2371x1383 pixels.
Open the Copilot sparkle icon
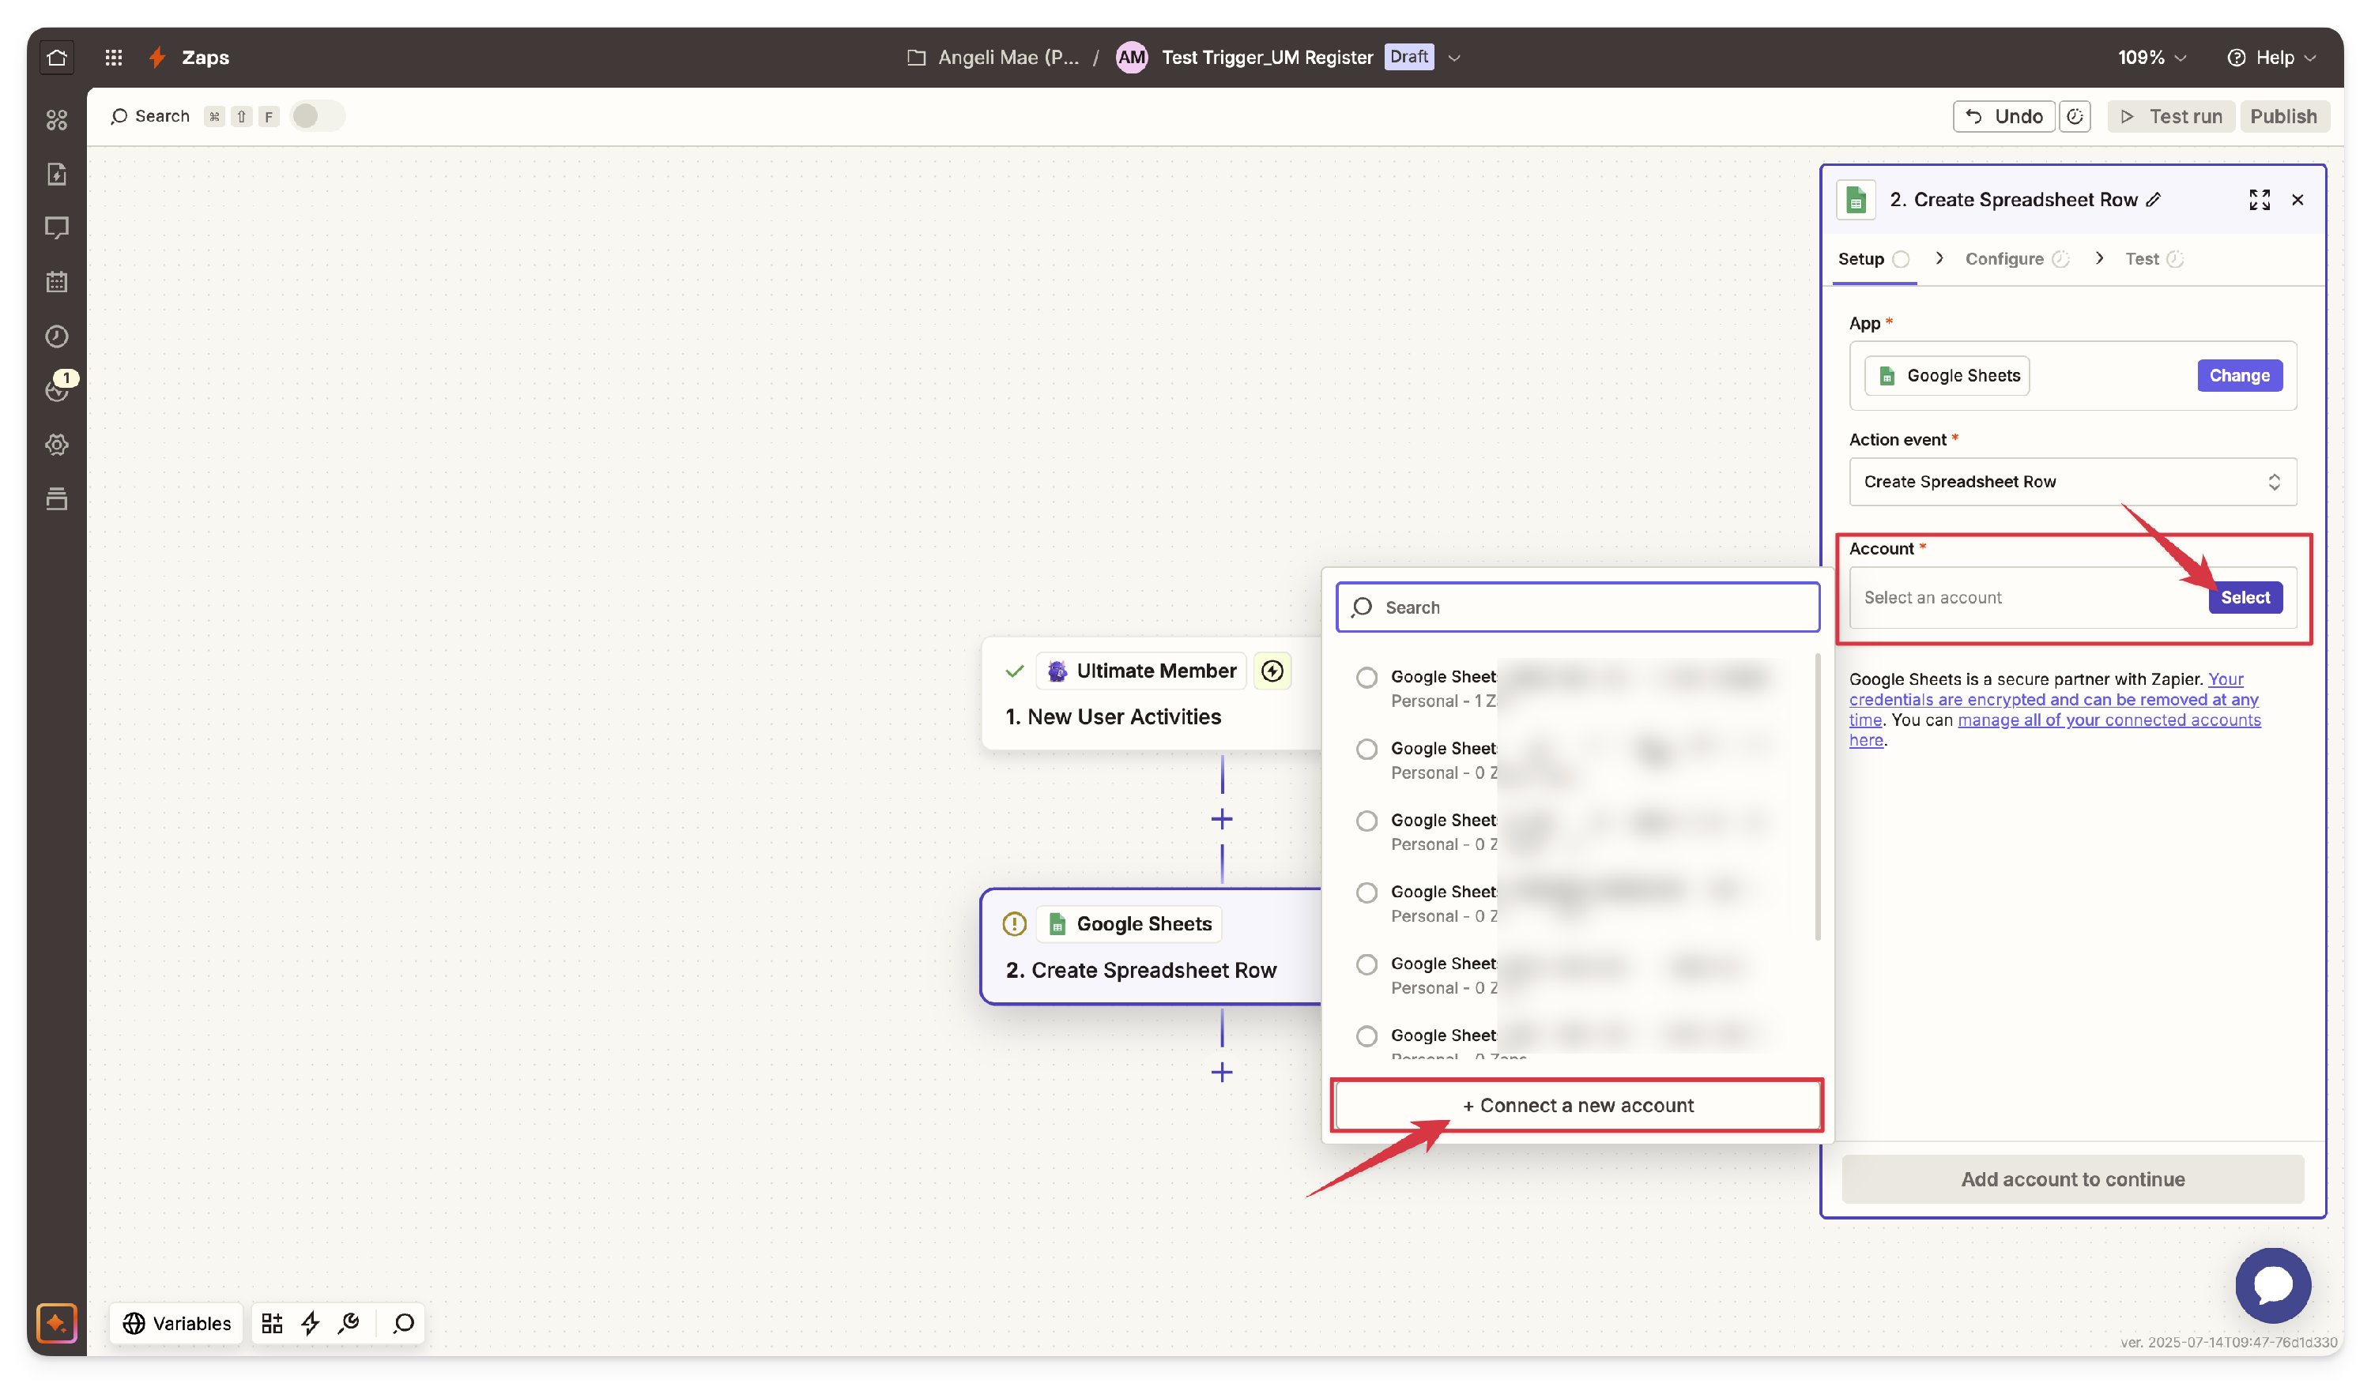[56, 1323]
